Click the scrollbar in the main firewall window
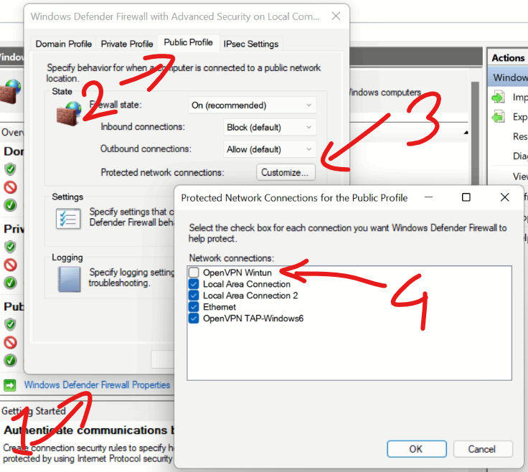Viewport: 528px width, 472px height. point(475,133)
